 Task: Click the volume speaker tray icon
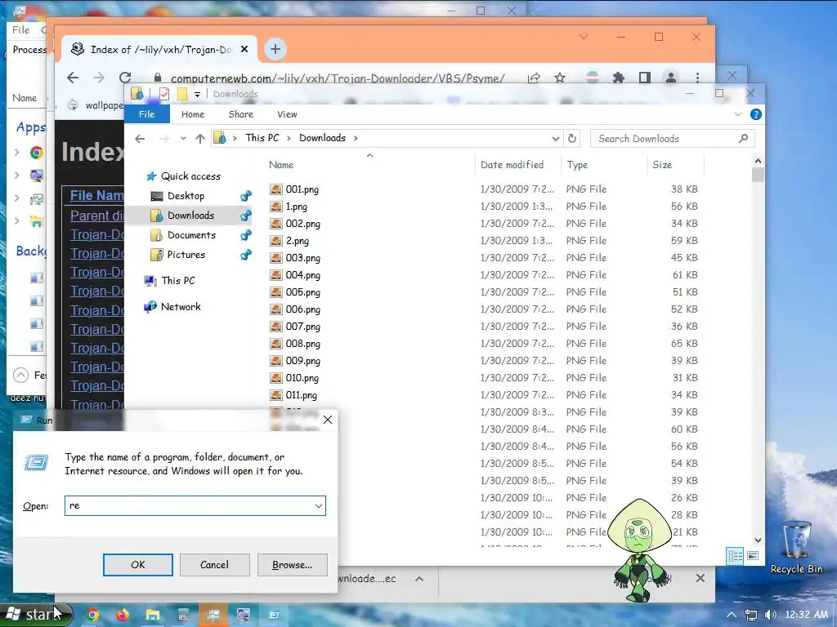[771, 615]
